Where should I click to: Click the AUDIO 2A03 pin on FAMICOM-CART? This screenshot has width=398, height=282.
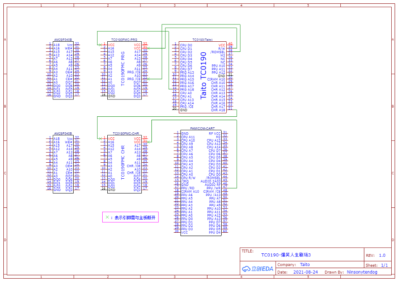click(211, 181)
